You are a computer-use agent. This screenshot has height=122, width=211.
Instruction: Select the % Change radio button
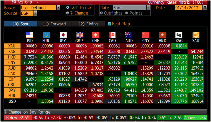[x=68, y=13]
